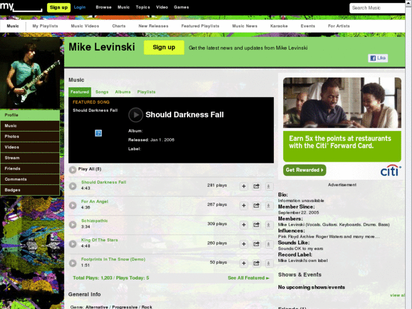The width and height of the screenshot is (412, 309).
Task: Click the Facebook Like button
Action: tap(378, 58)
